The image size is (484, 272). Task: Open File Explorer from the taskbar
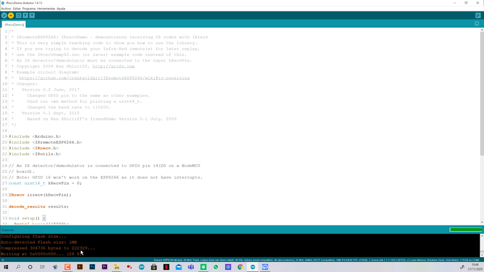pos(117,267)
